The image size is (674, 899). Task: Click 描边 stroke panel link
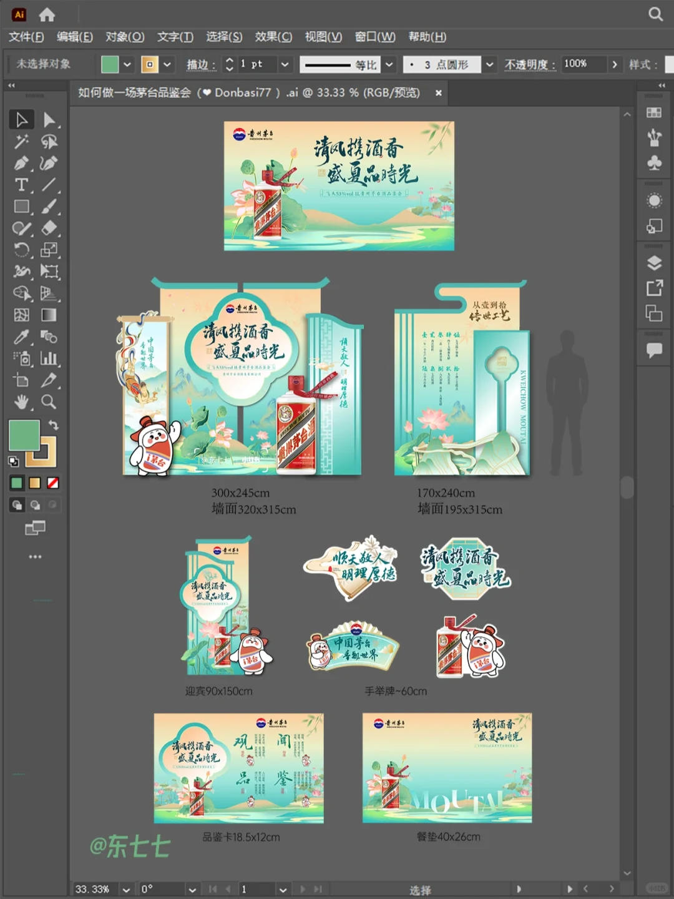pos(200,64)
